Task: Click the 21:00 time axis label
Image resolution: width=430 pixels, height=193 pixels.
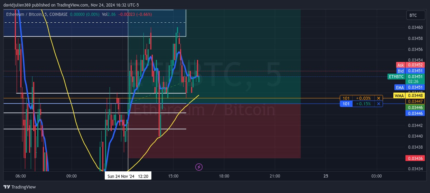Action: click(275, 176)
